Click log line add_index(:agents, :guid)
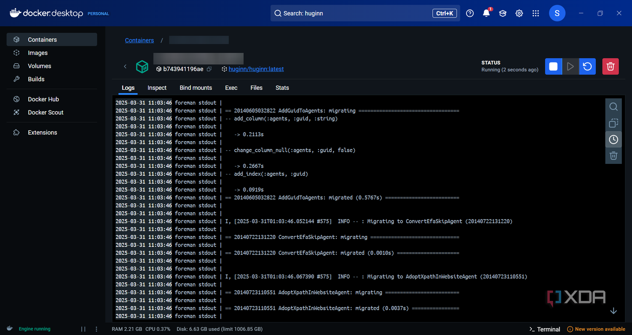The image size is (632, 335). pyautogui.click(x=271, y=174)
